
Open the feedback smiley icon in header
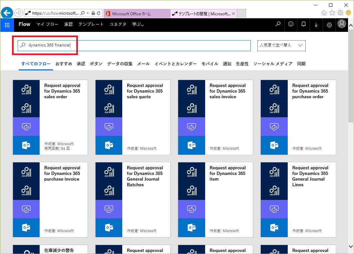(x=291, y=24)
